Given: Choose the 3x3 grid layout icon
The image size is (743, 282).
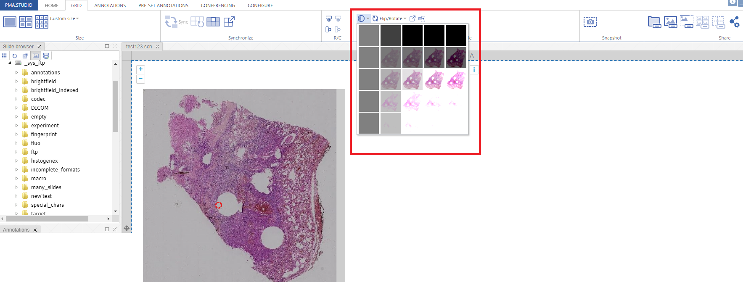Looking at the screenshot, I should [x=42, y=21].
